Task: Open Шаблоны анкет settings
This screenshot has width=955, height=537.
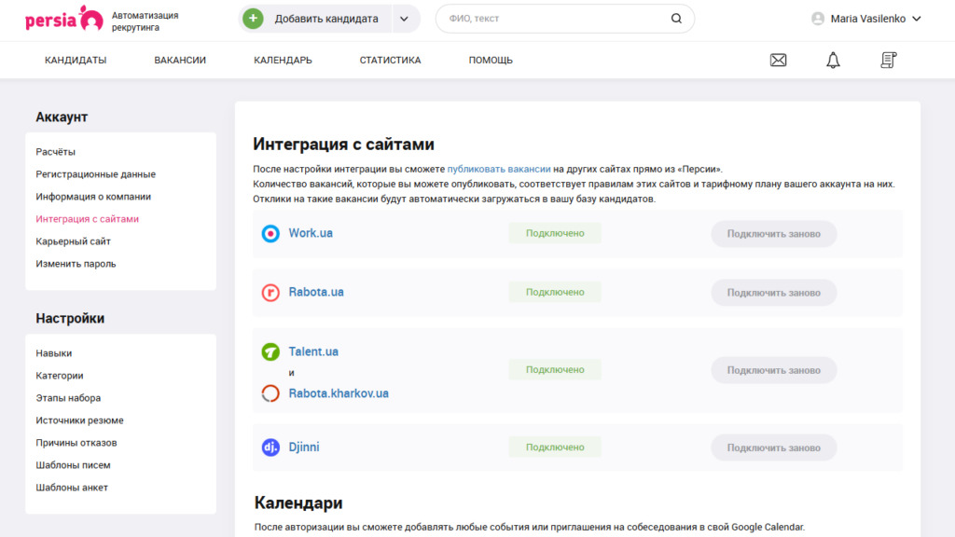Action: point(72,488)
